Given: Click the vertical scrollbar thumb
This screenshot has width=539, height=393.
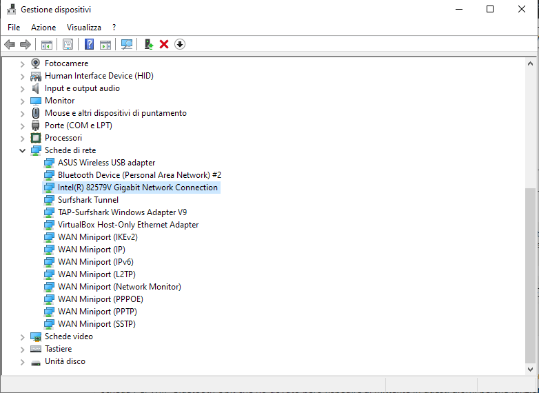Looking at the screenshot, I should [530, 276].
